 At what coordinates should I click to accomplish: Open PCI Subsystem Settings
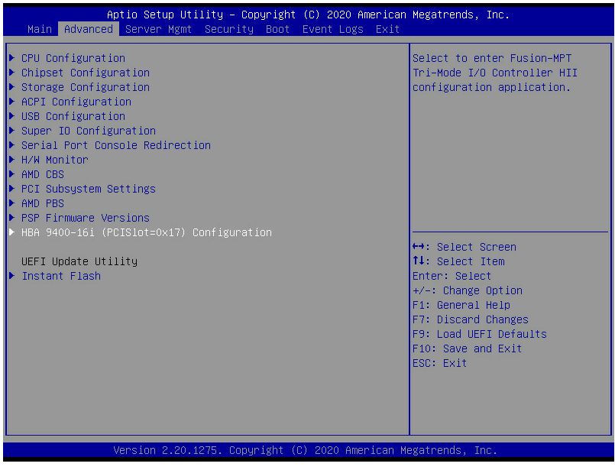click(x=89, y=189)
